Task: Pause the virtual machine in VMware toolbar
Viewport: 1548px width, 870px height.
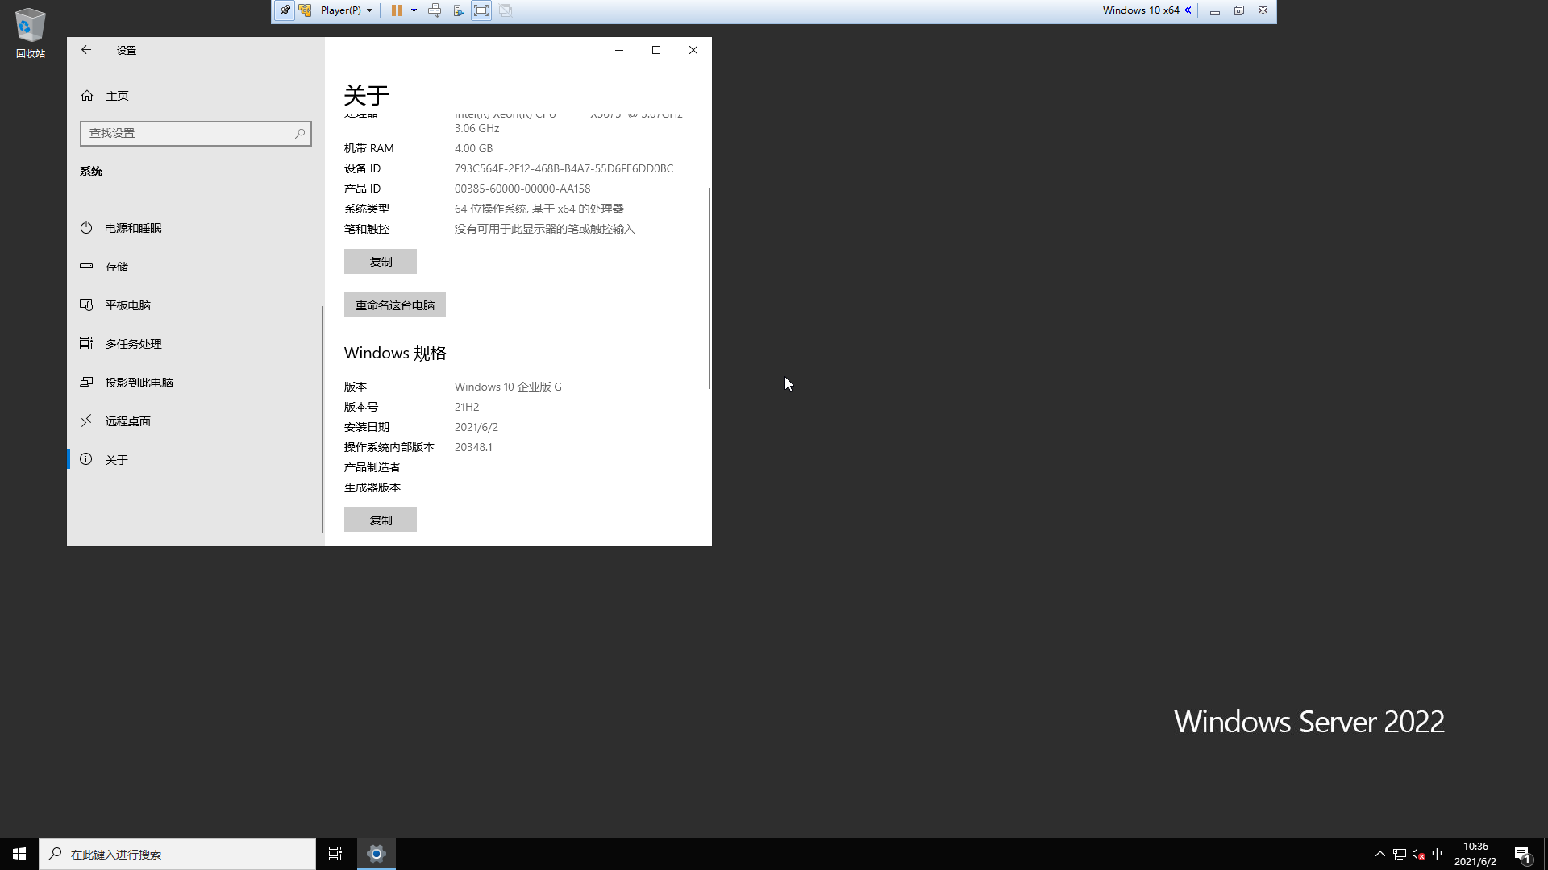Action: [397, 10]
